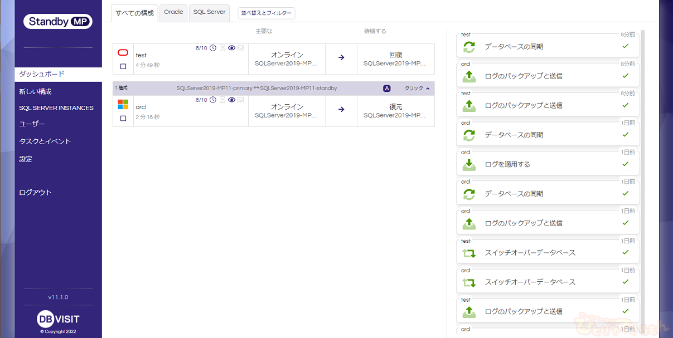Toggle the eye icon for test configuration

(x=232, y=48)
